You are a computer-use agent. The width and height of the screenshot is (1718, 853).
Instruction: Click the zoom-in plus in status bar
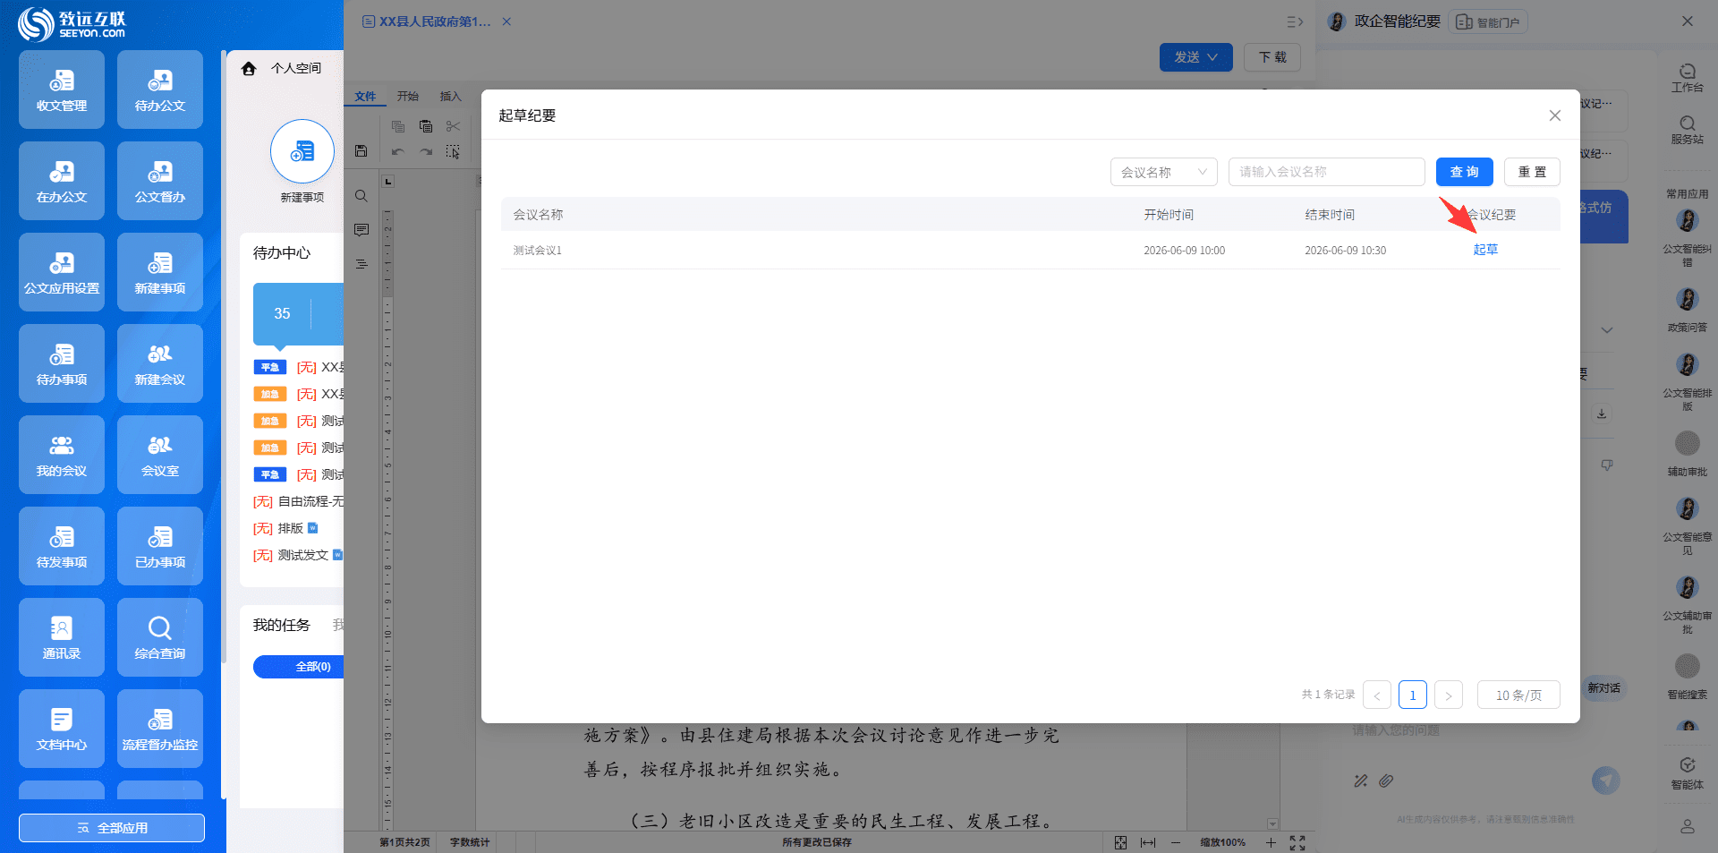point(1271,842)
